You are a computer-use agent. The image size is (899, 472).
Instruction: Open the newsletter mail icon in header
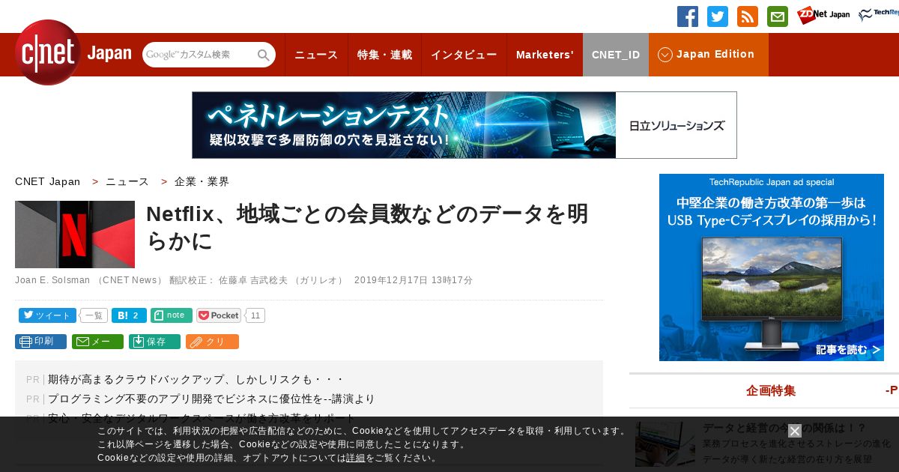point(778,16)
